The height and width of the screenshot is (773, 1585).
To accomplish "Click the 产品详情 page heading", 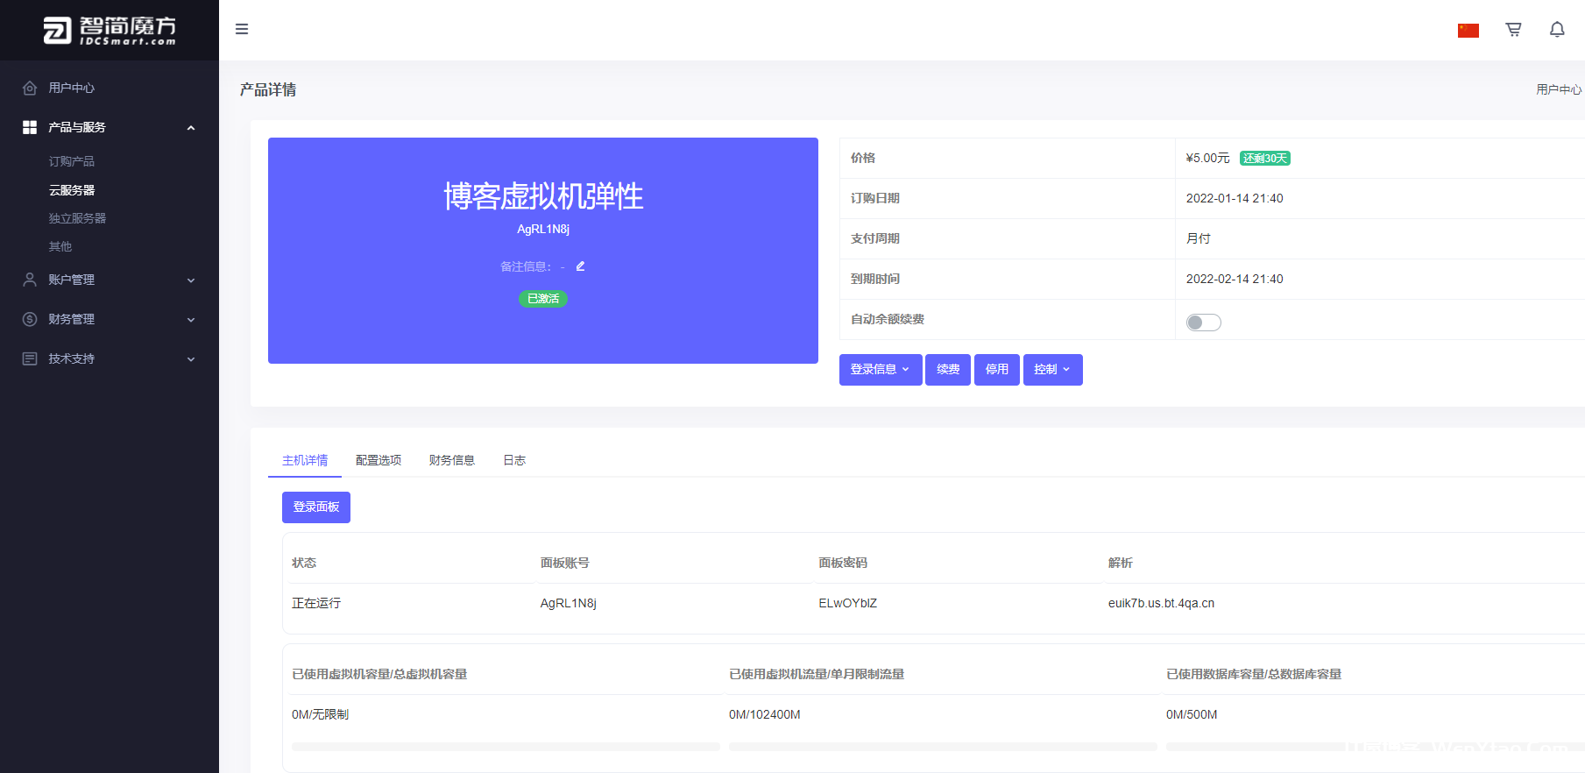I will click(x=268, y=89).
